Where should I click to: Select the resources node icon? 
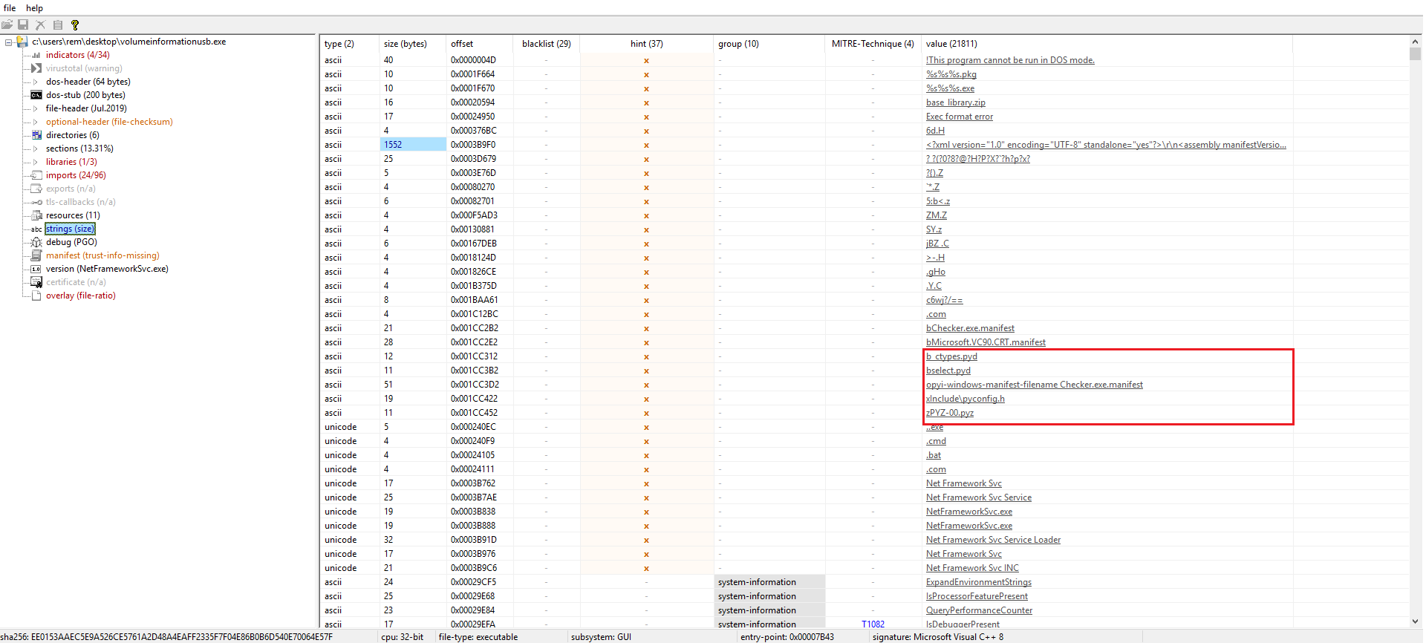click(x=36, y=215)
